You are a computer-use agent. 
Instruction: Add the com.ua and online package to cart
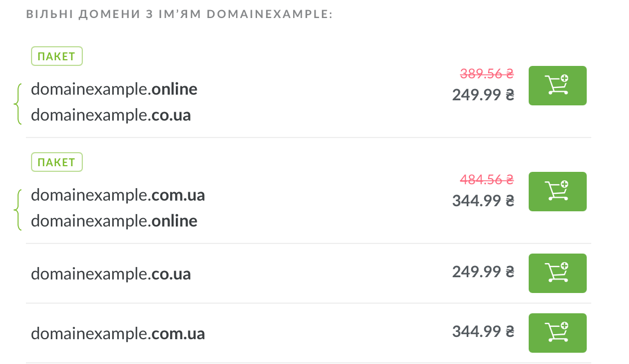pyautogui.click(x=557, y=192)
